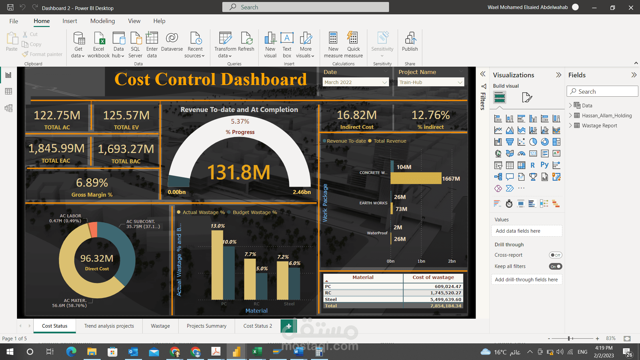This screenshot has width=640, height=360.
Task: Switch to the Modeling ribbon tab
Action: (x=103, y=21)
